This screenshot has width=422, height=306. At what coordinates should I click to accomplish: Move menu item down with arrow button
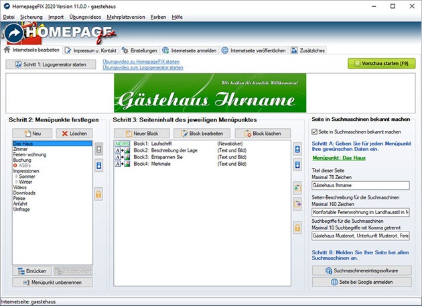coord(98,165)
